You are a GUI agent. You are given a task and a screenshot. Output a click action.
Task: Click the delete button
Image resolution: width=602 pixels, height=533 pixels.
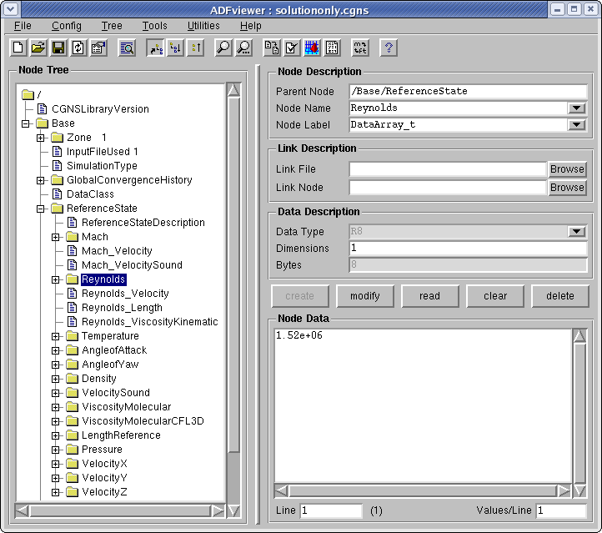560,296
